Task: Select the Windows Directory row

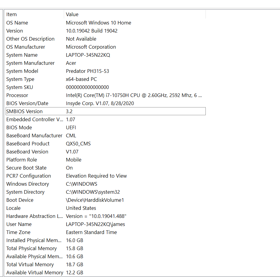Action: 106,184
